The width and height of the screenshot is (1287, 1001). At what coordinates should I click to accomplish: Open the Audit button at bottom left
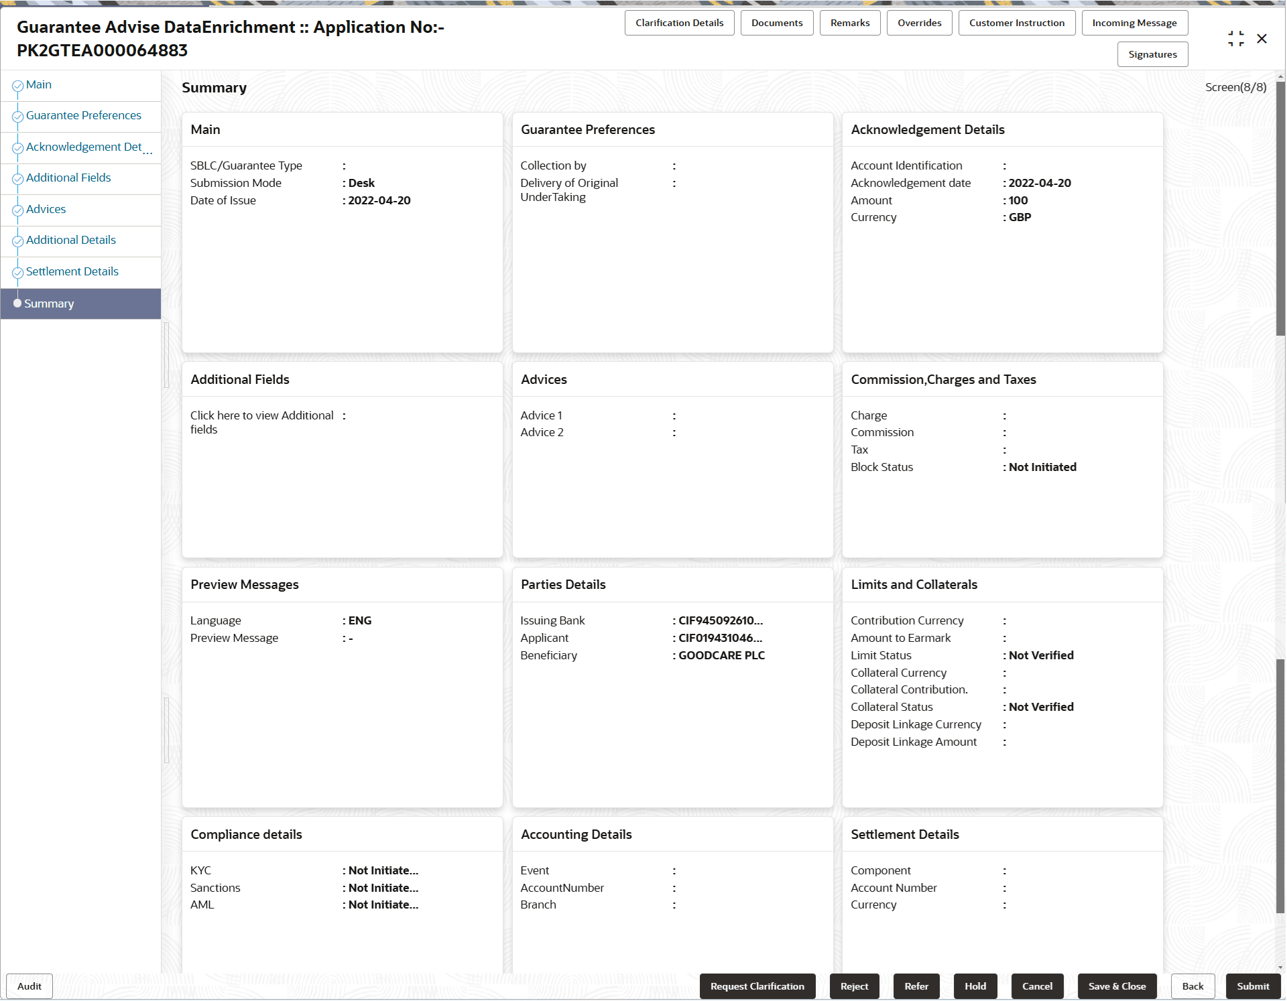[x=29, y=986]
